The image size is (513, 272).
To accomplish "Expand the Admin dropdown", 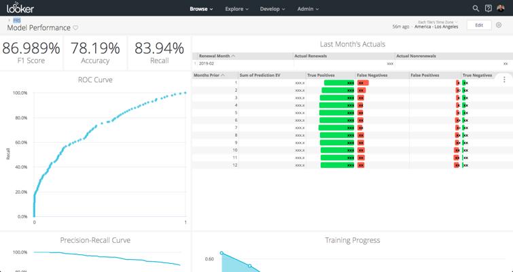I will pos(308,9).
